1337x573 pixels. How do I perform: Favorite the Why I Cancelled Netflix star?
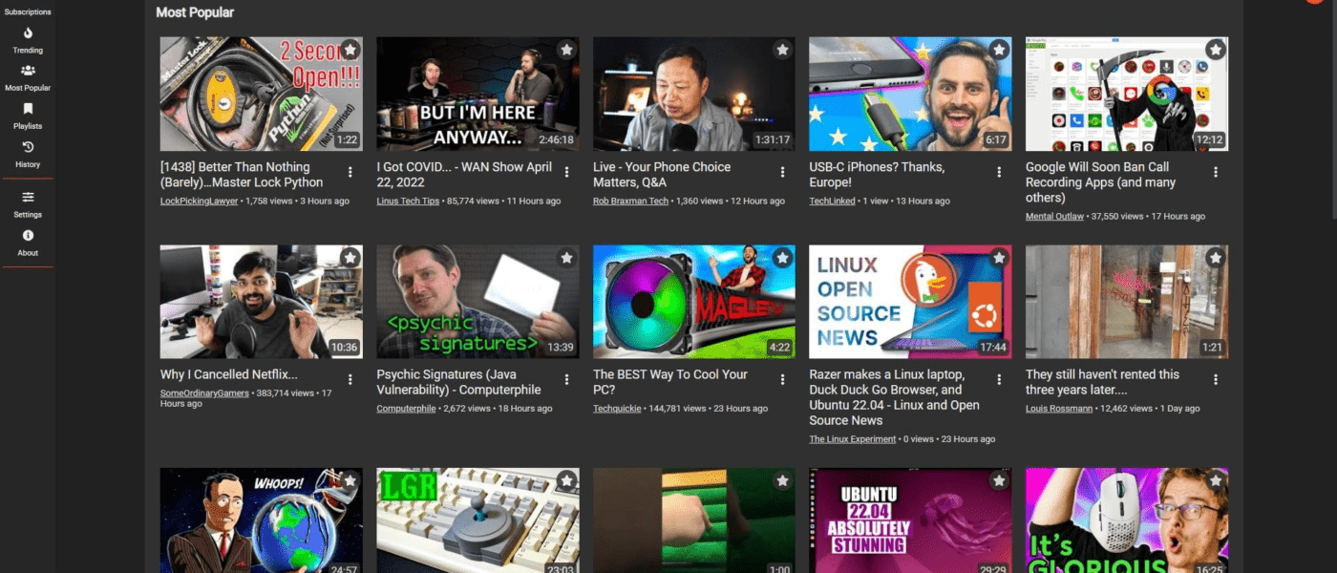350,258
